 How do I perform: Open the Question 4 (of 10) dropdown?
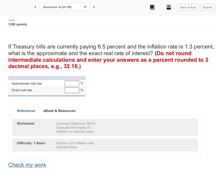click(x=65, y=7)
